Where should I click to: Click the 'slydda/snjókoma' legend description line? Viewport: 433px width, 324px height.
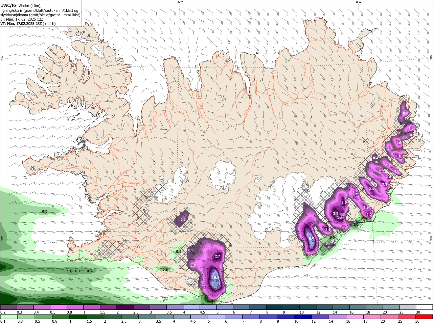click(40, 15)
